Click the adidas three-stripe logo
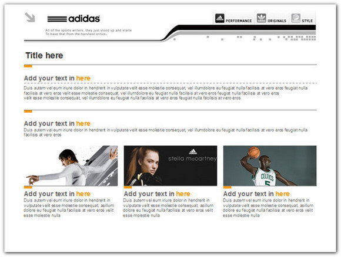The height and width of the screenshot is (257, 341). point(57,19)
